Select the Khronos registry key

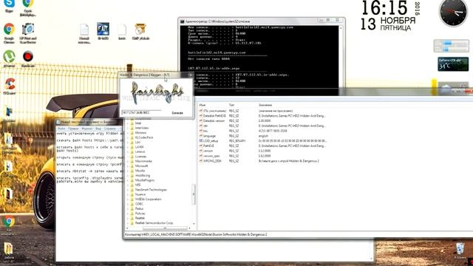[140, 133]
